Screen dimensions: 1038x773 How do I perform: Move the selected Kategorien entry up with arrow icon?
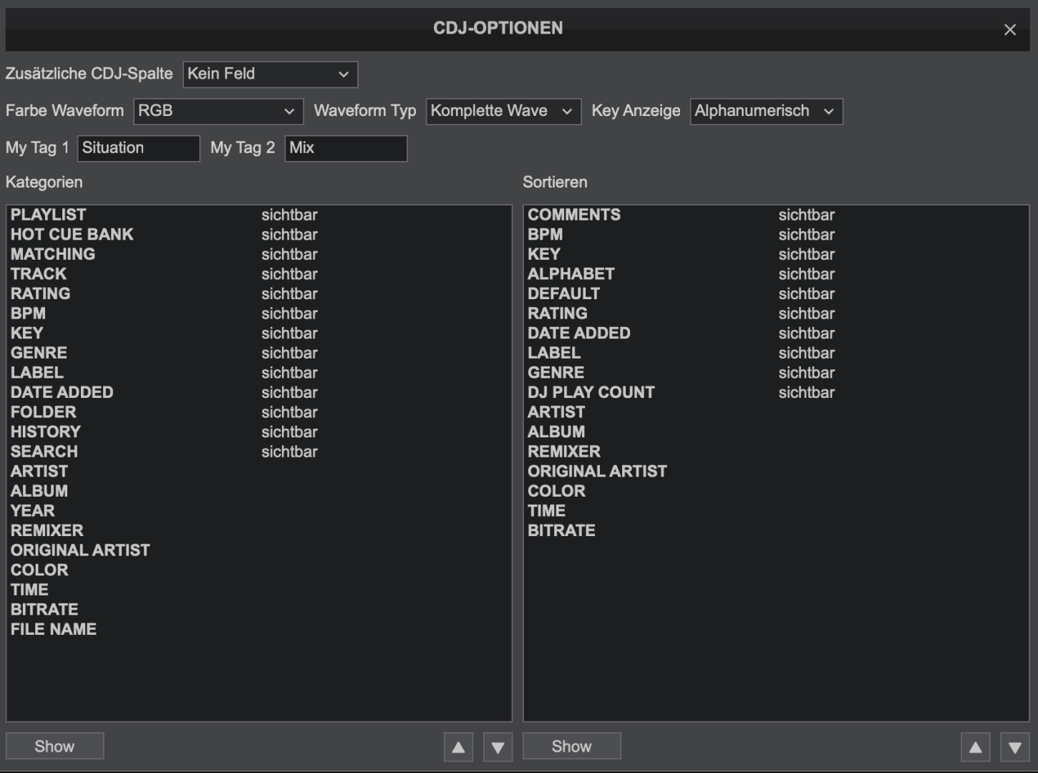(457, 746)
